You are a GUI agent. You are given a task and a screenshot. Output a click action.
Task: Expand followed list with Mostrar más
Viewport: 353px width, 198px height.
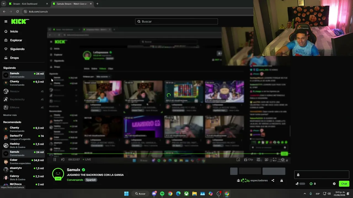point(10,115)
